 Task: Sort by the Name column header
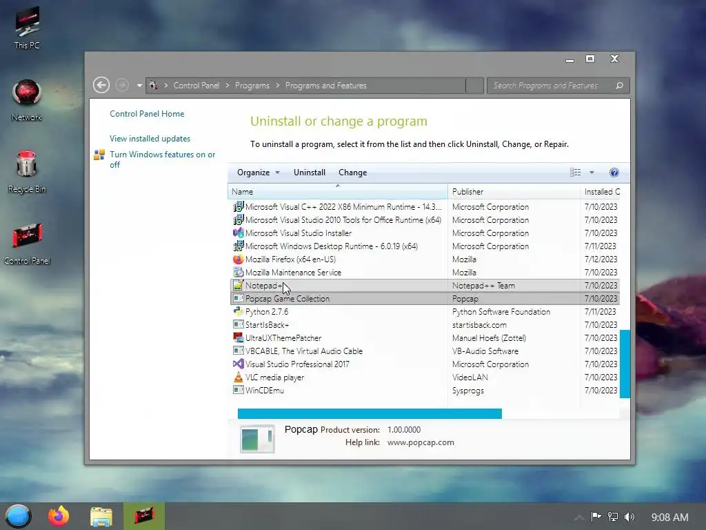point(338,191)
